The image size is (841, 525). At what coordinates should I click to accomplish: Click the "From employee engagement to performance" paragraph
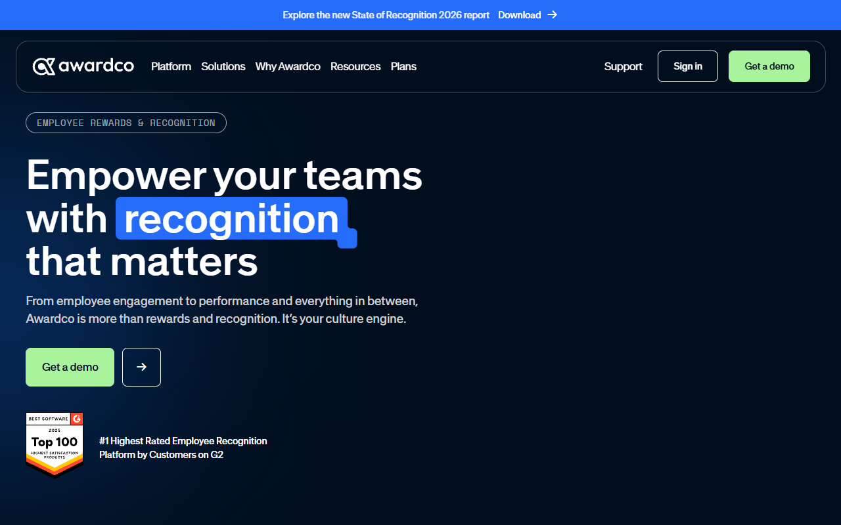point(222,310)
